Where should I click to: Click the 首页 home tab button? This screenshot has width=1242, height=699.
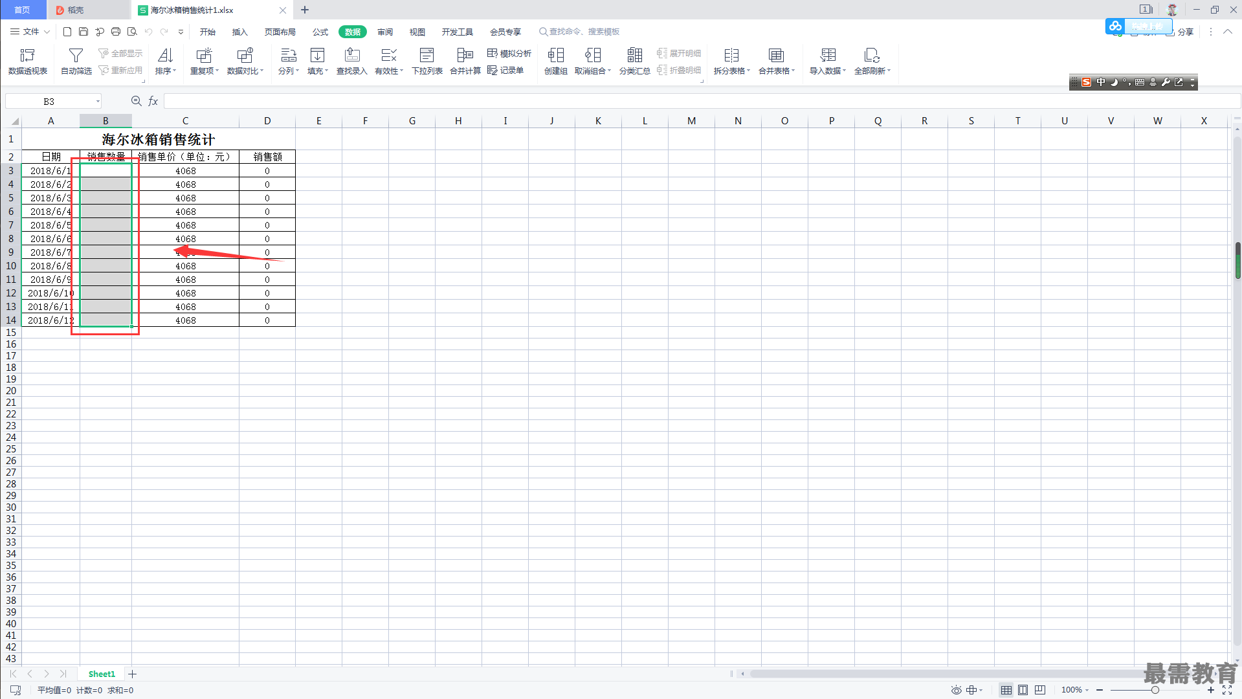point(23,10)
